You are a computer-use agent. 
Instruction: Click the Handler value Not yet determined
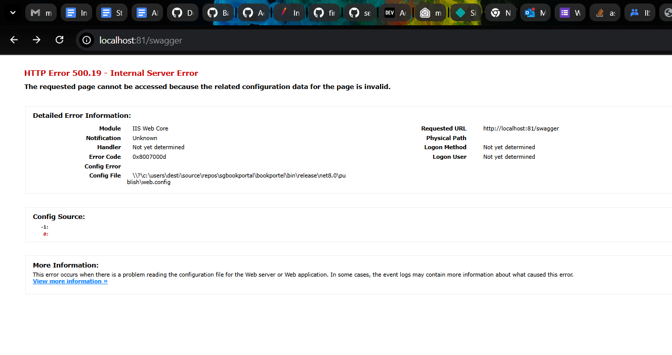coord(158,147)
